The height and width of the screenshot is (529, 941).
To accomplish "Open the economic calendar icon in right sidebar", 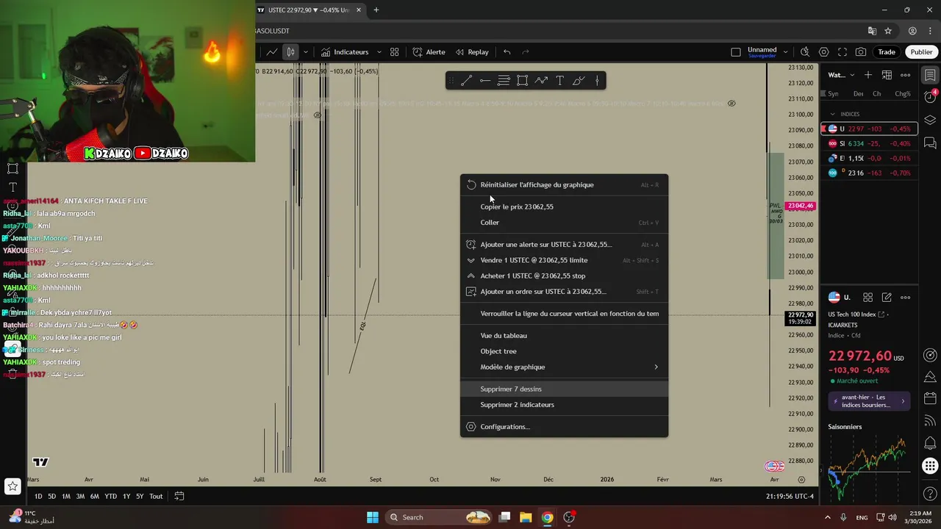I will 930,399.
